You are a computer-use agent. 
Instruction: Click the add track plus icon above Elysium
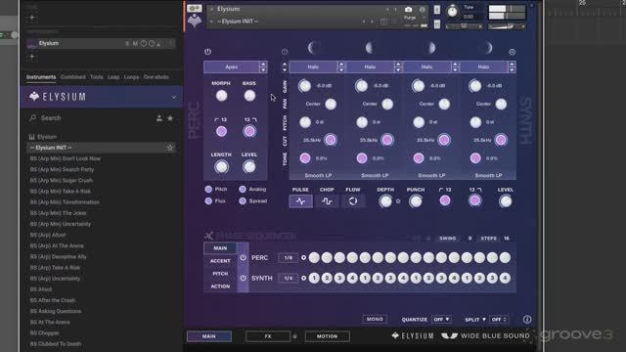coord(32,18)
